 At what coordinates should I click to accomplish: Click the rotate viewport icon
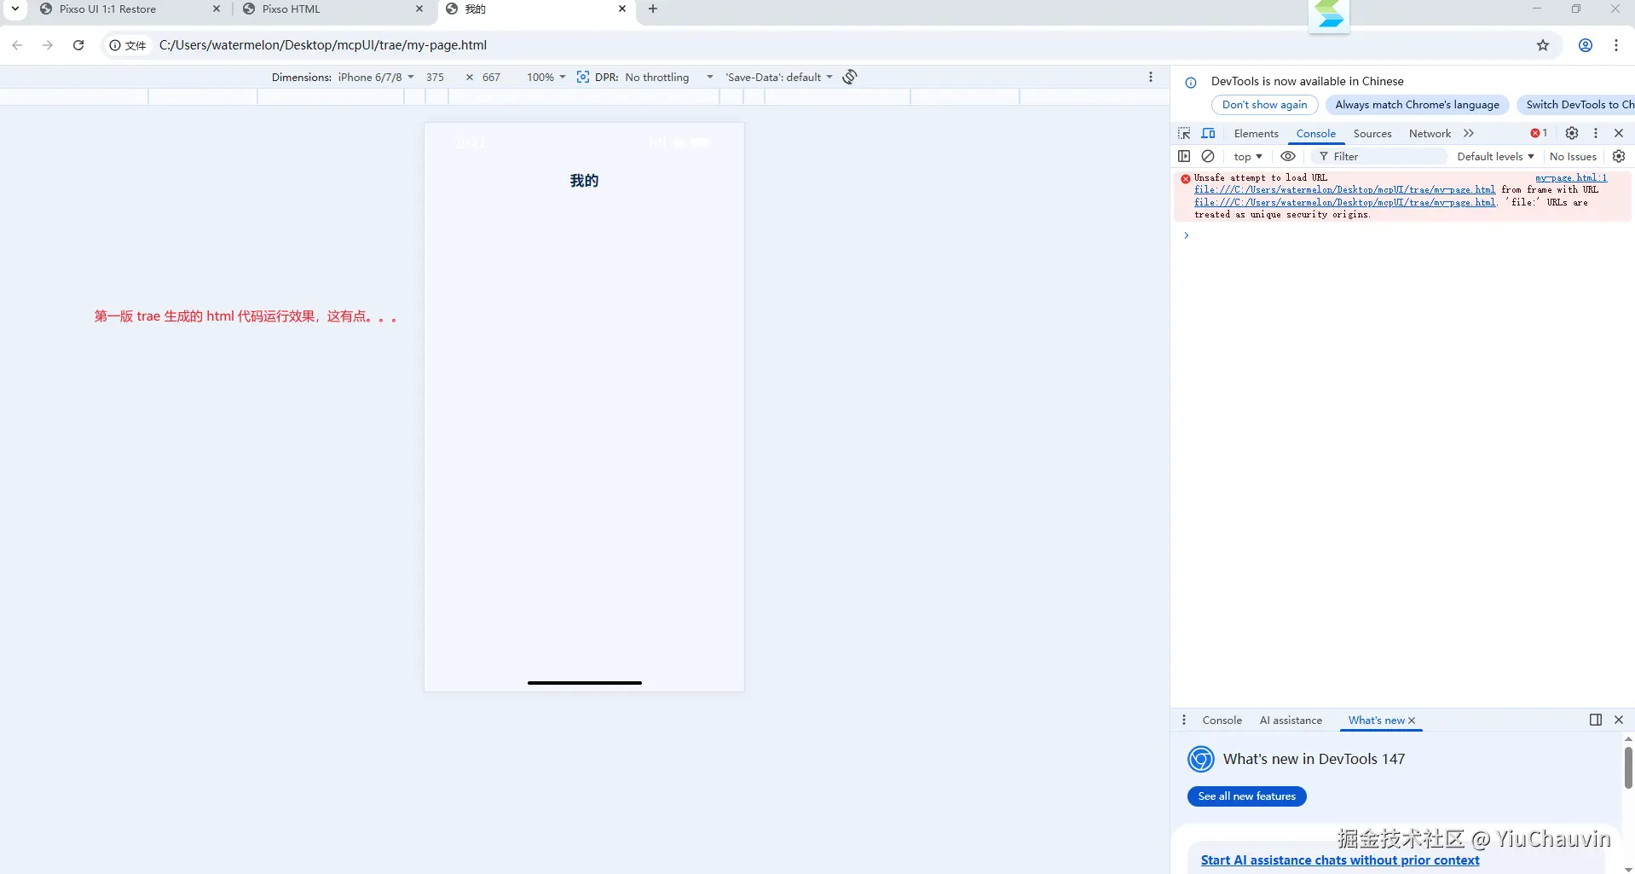click(850, 77)
